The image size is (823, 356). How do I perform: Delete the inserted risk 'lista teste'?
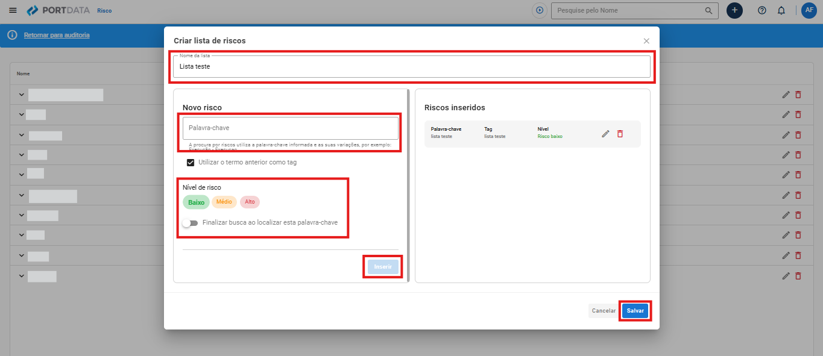click(620, 134)
